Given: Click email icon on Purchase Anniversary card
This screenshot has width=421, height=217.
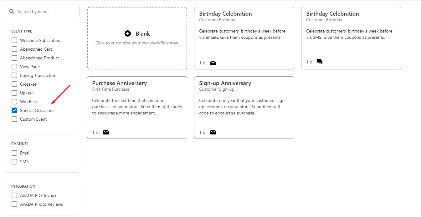Looking at the screenshot, I should tap(106, 132).
